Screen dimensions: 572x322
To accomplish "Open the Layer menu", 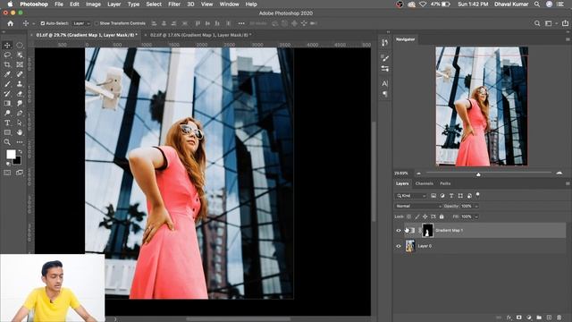I will click(x=114, y=4).
